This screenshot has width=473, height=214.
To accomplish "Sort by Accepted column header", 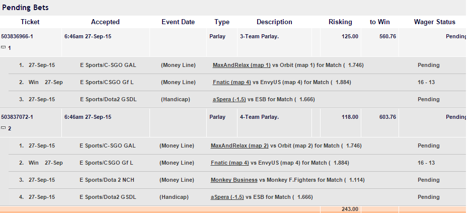I will point(105,22).
